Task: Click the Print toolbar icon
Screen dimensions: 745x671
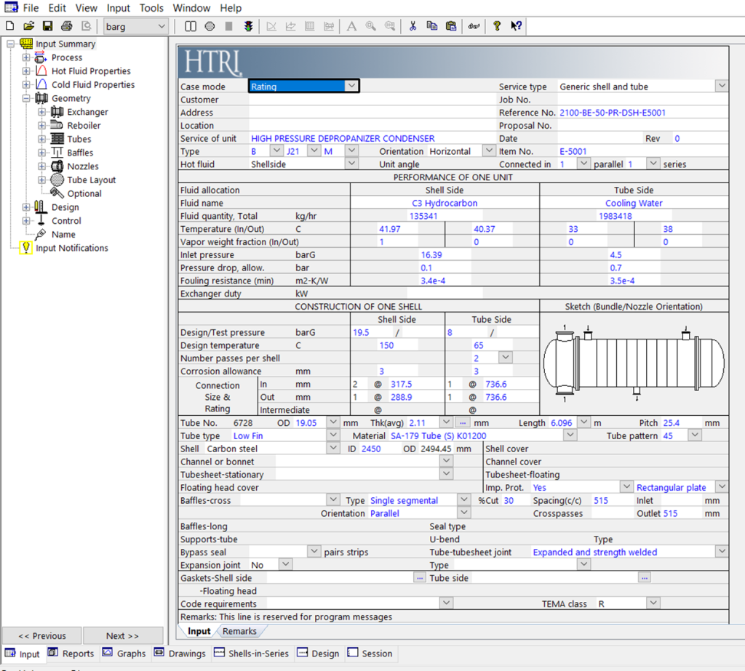Action: [67, 26]
